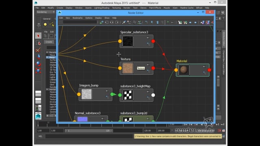Open the Rendering menu set dropdown
260x146 pixels.
coord(45,12)
